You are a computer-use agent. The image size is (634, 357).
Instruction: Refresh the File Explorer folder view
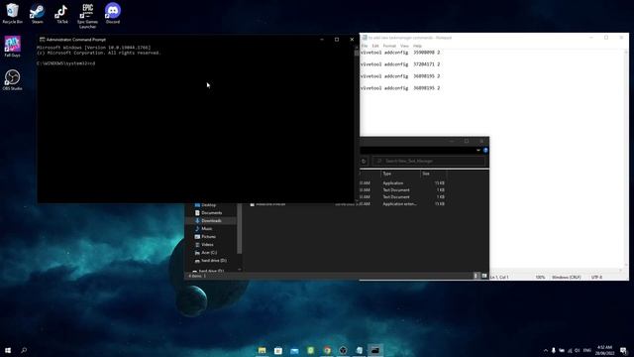(x=364, y=161)
